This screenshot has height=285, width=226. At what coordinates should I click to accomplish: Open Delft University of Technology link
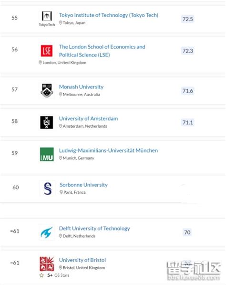click(94, 228)
